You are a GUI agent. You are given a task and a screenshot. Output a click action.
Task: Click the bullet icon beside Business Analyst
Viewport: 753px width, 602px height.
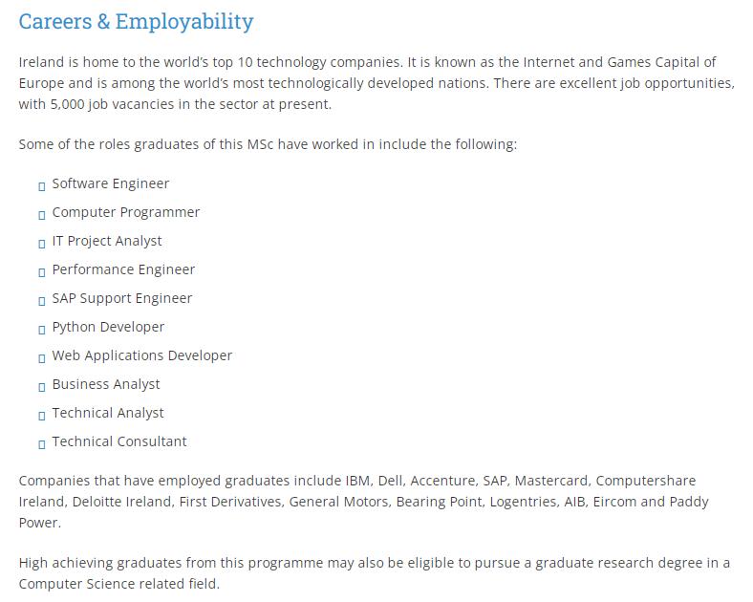point(42,386)
